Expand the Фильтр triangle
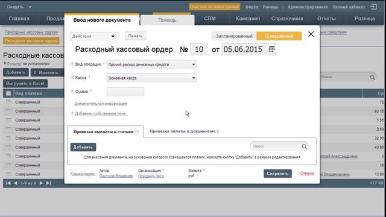The width and height of the screenshot is (386, 217). point(5,63)
